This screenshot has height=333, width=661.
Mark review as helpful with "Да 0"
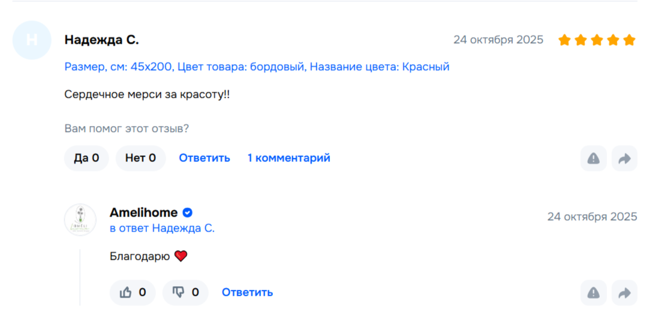[86, 158]
